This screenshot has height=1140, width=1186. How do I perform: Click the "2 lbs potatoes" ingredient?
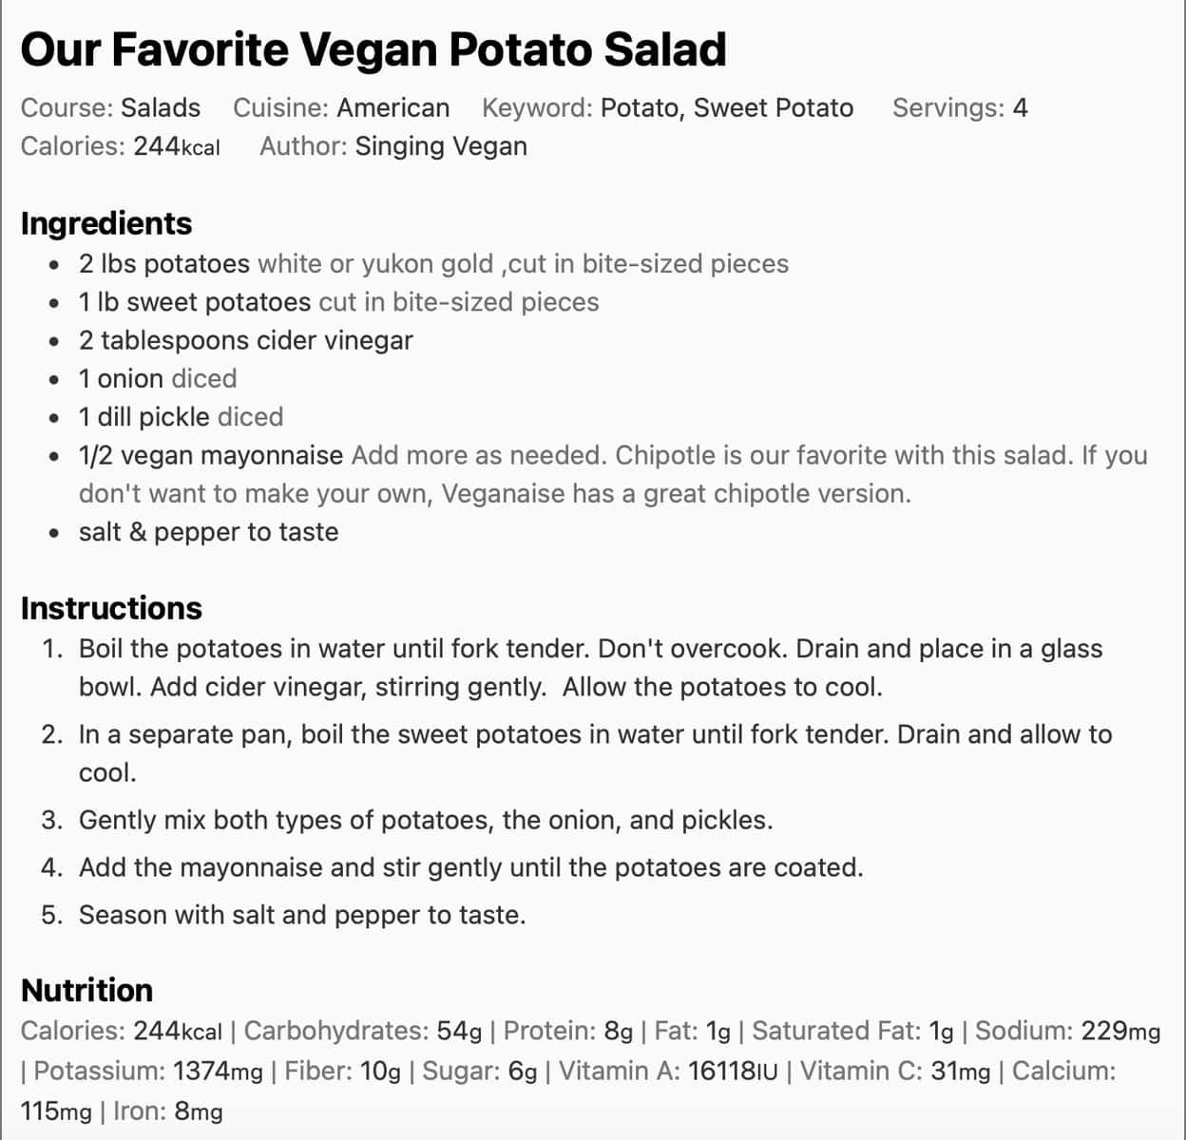point(164,264)
